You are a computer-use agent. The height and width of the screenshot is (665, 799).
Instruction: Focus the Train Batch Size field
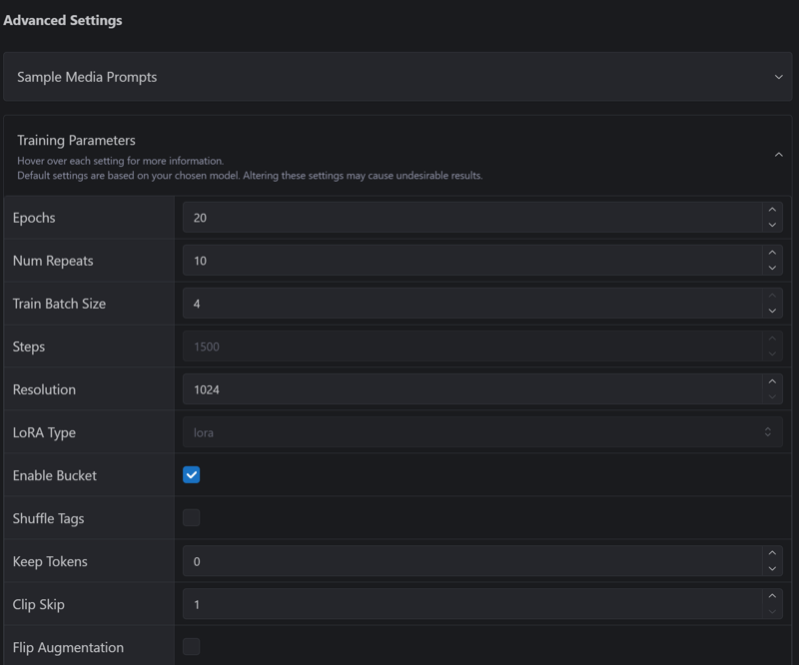[471, 304]
